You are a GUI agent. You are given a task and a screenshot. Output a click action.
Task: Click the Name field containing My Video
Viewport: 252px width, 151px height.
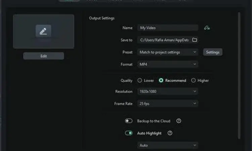[x=167, y=28]
